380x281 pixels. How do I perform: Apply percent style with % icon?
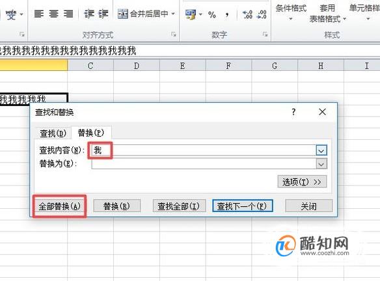click(x=212, y=15)
